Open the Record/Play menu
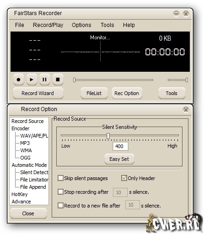The width and height of the screenshot is (204, 234). pos(48,25)
